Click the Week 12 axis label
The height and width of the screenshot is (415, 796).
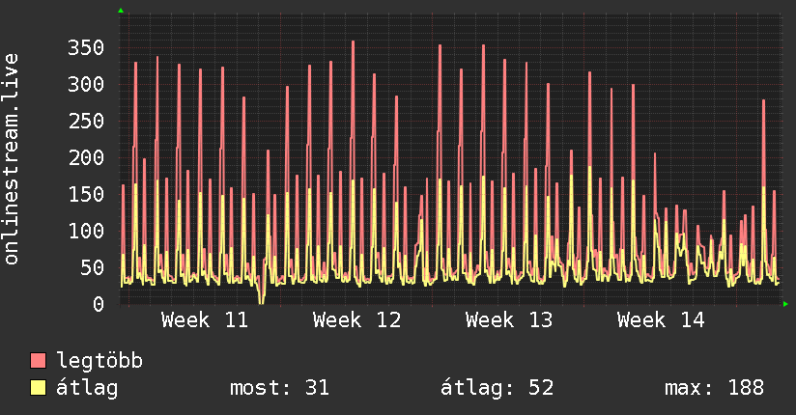[x=356, y=320]
